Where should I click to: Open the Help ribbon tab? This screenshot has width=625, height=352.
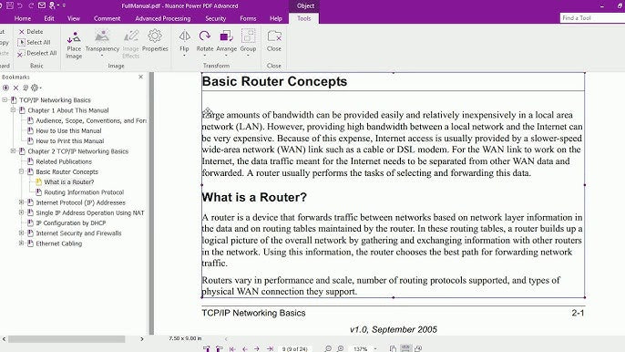coord(276,18)
